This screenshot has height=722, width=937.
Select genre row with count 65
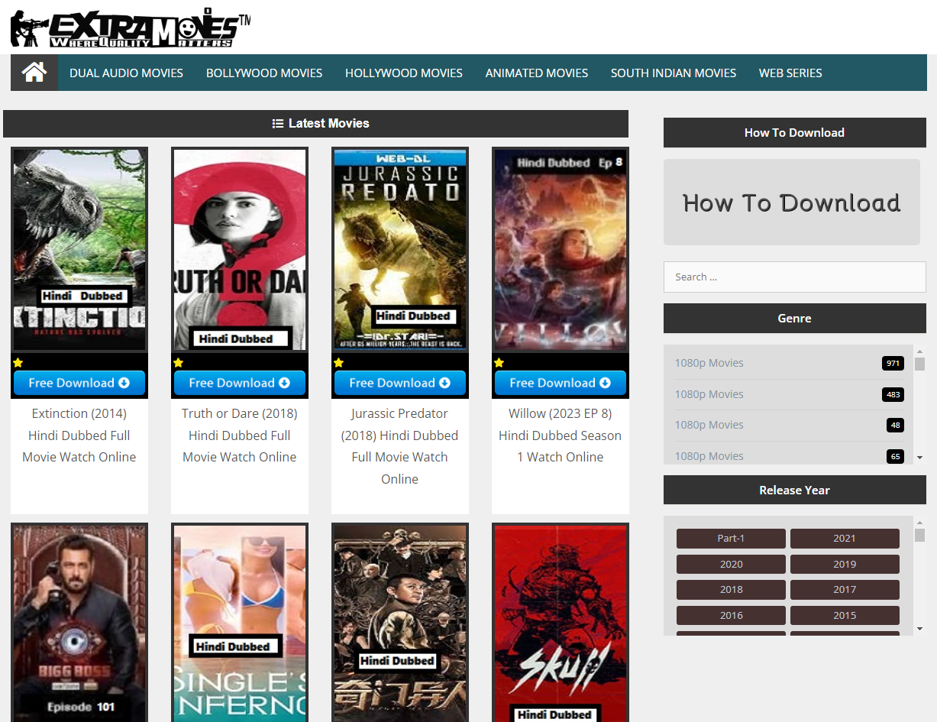[x=789, y=455]
